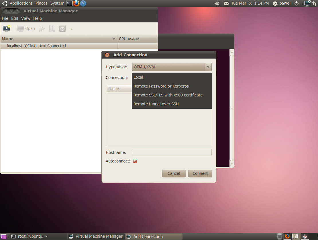This screenshot has height=240, width=318.
Task: Choose Remote Password or Kerberos option
Action: click(x=172, y=86)
